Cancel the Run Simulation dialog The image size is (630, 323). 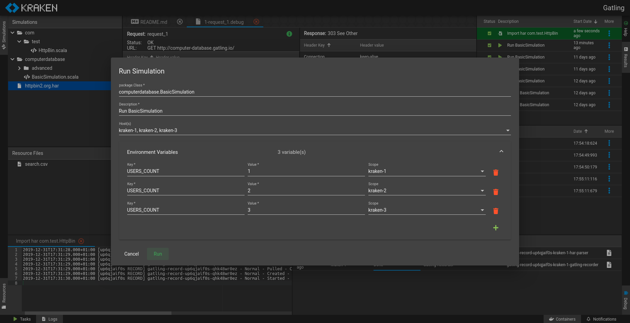(x=131, y=254)
